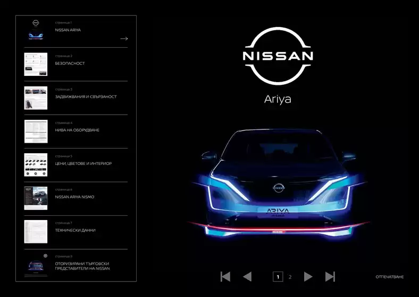The image size is (419, 297).
Task: Click the page 1 cover thumbnail
Action: tap(36, 31)
